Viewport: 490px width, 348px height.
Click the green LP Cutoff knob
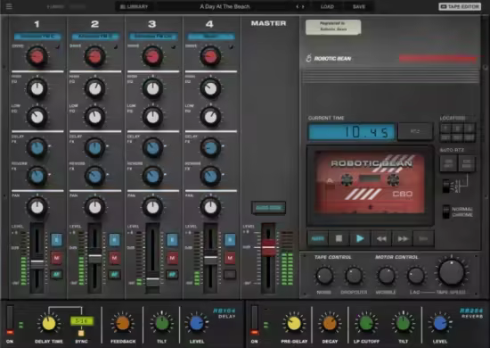(x=366, y=323)
